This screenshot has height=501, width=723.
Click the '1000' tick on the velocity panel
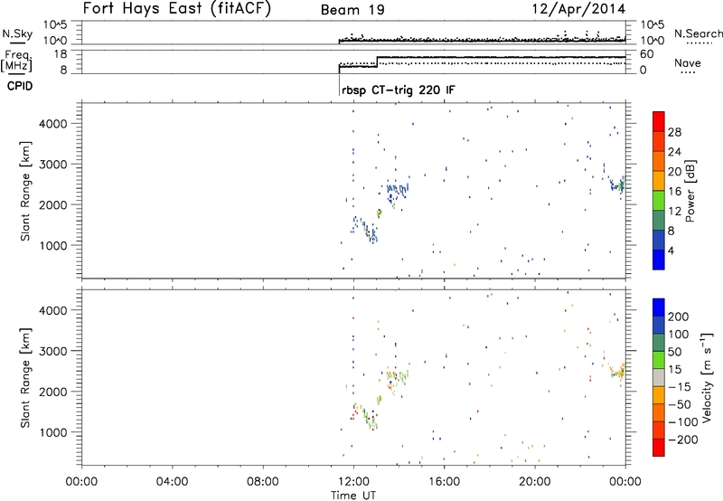pos(53,432)
